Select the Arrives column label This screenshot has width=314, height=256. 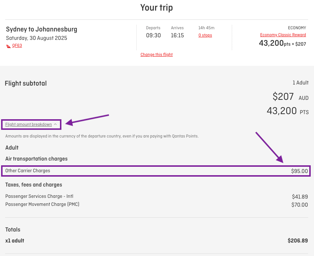pyautogui.click(x=177, y=28)
